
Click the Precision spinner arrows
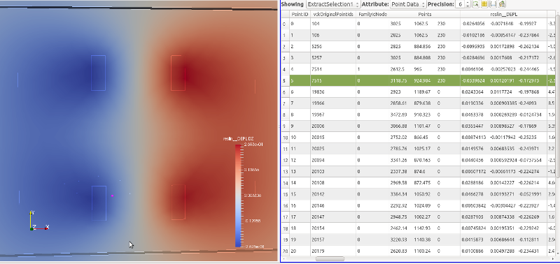click(468, 4)
